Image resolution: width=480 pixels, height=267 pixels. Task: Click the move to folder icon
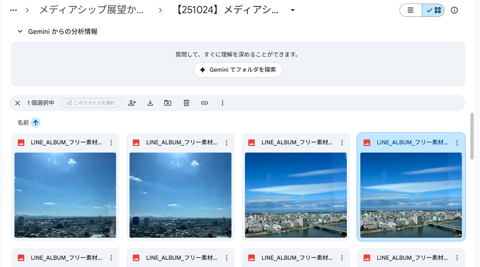[x=168, y=103]
